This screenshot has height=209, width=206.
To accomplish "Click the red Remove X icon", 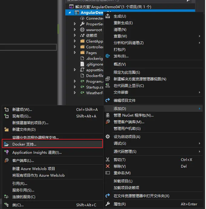I will (x=108, y=166).
